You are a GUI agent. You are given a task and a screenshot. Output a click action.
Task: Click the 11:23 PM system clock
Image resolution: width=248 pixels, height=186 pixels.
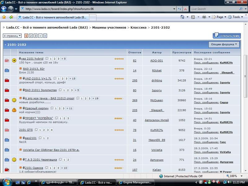coord(239,182)
